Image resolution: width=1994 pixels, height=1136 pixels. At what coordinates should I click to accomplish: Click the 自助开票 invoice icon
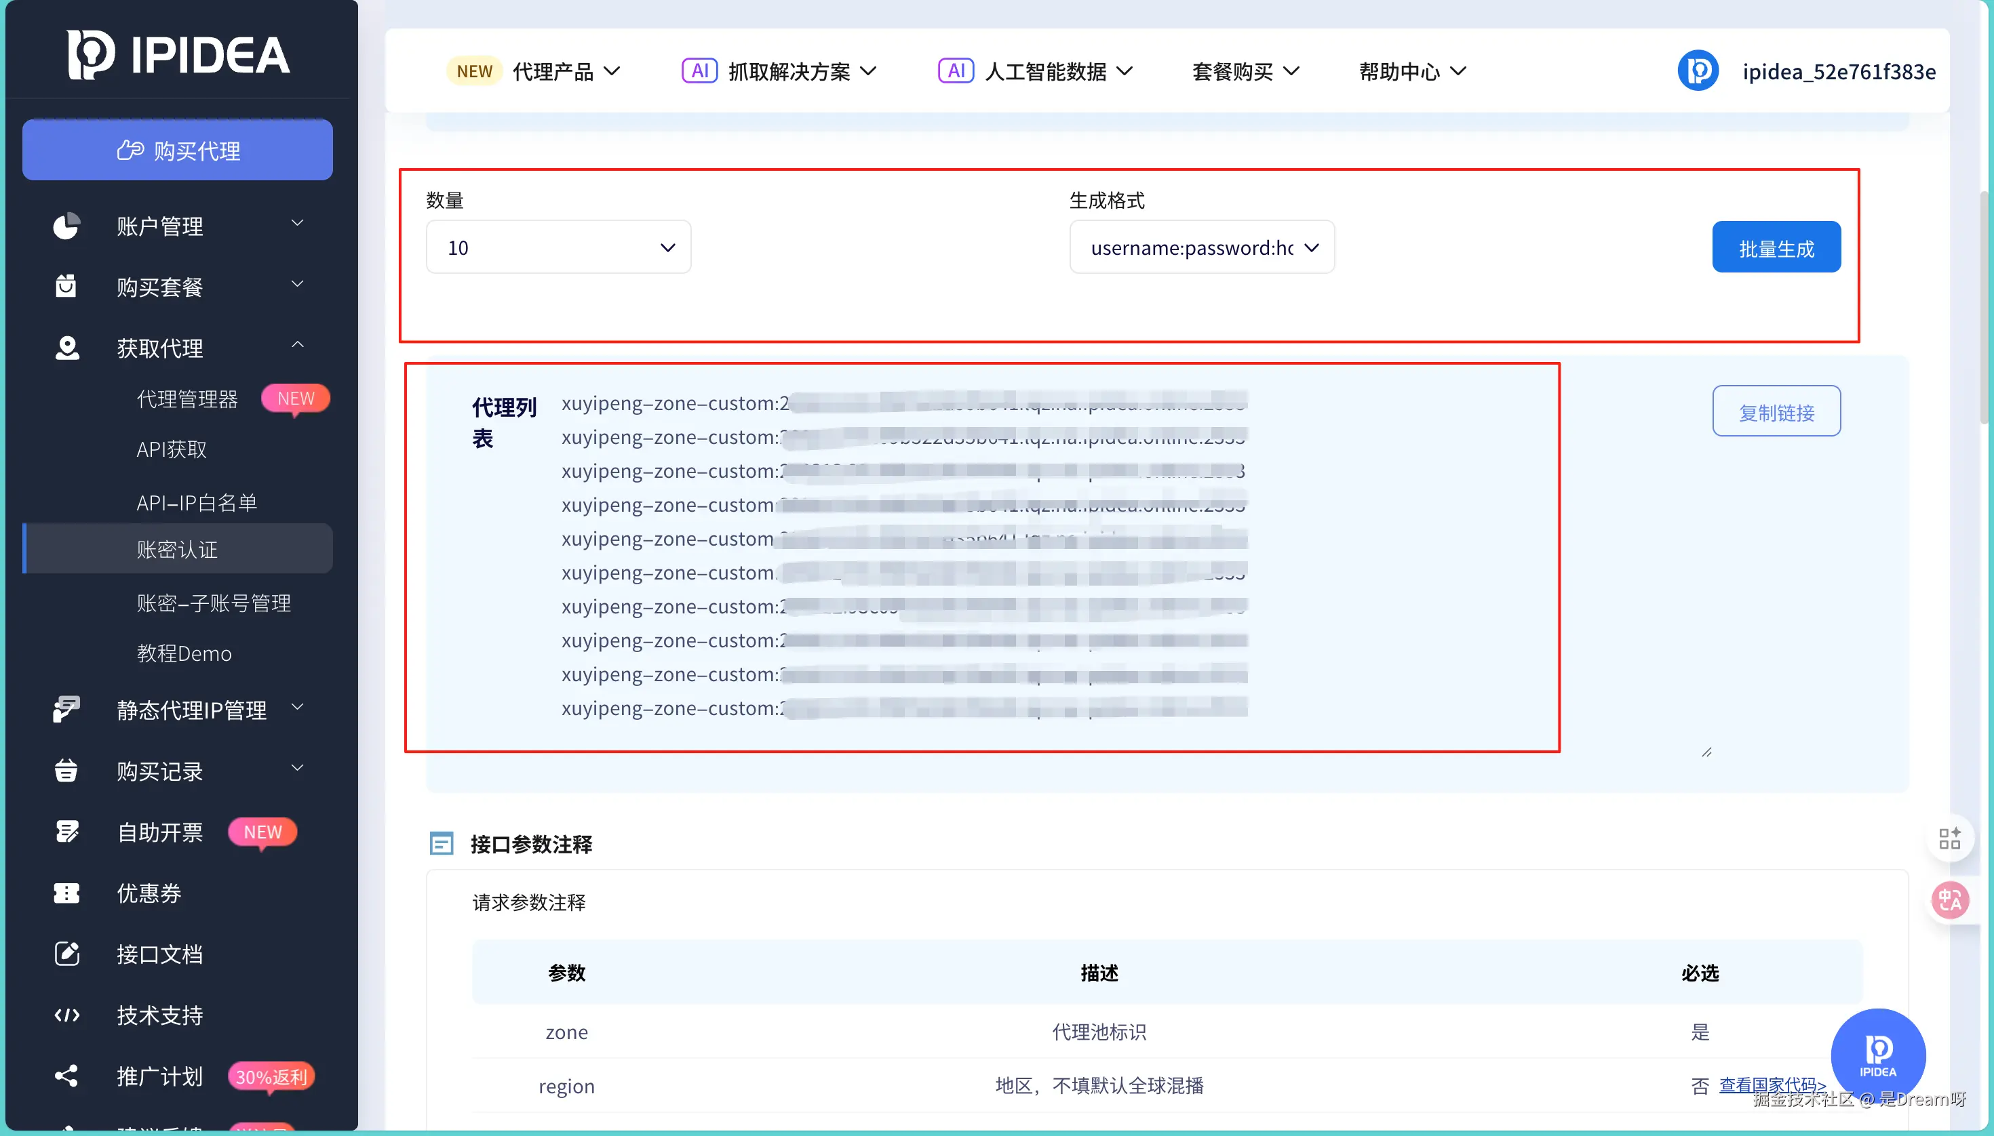(66, 832)
